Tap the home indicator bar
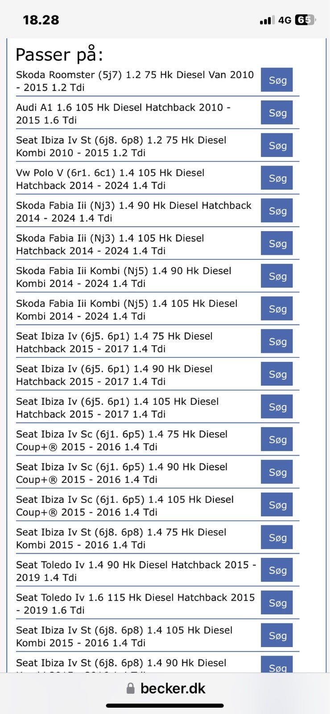330x714 pixels. pyautogui.click(x=165, y=706)
